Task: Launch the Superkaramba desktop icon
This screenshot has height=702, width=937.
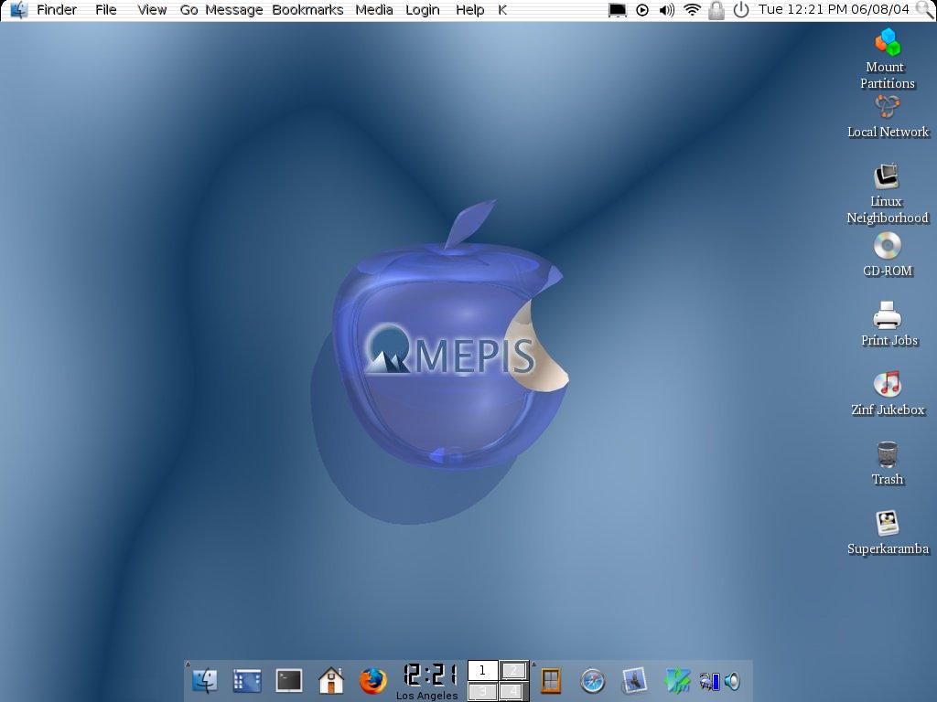Action: [888, 533]
